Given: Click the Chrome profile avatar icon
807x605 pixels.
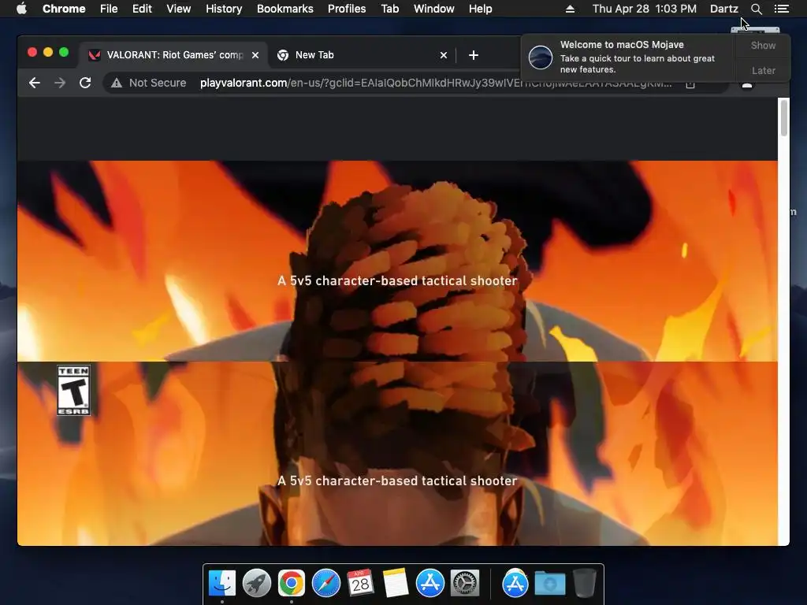Looking at the screenshot, I should click(x=747, y=84).
